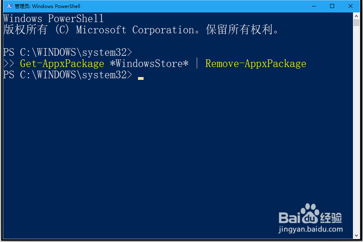Screen dimensions: 363x242
Task: Click the vertical scrollbar thumb
Action: click(356, 23)
